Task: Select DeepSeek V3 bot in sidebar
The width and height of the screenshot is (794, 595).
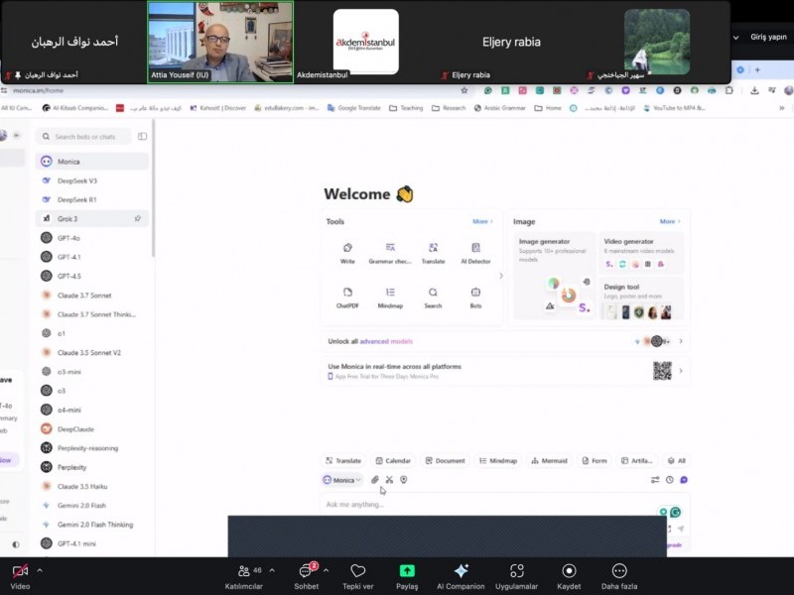Action: 92,180
